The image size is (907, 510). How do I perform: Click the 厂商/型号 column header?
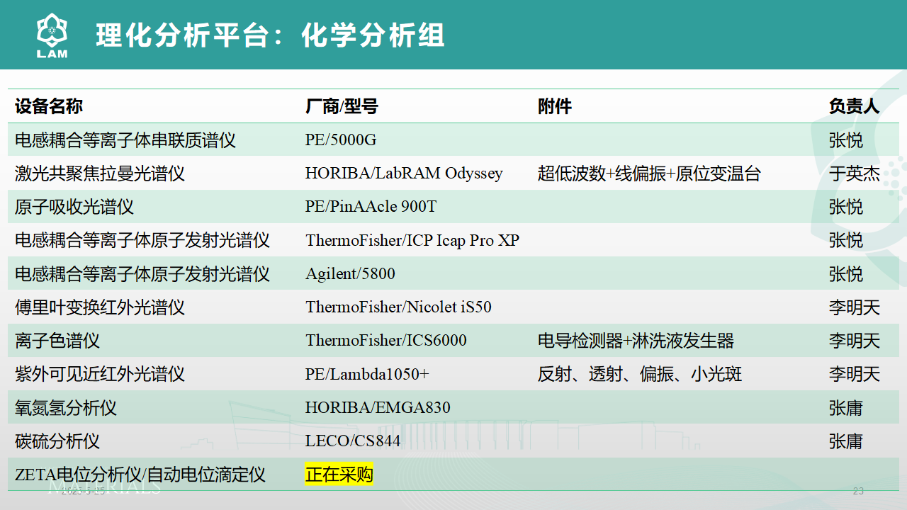pyautogui.click(x=342, y=106)
